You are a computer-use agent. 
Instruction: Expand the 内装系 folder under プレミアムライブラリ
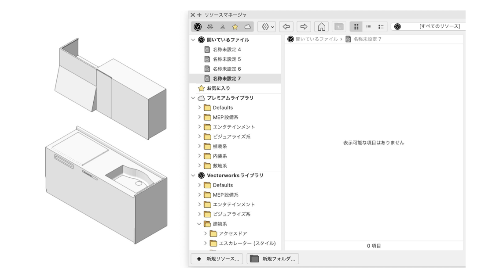pos(199,156)
